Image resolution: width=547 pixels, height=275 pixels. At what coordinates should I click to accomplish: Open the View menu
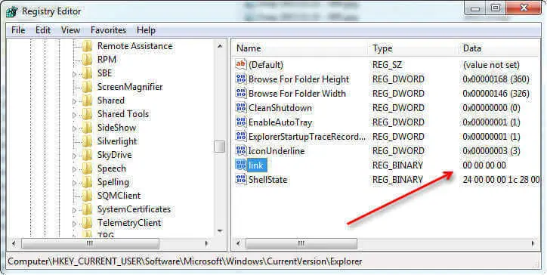click(x=70, y=30)
